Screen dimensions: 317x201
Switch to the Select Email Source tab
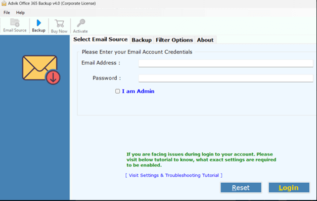pos(100,39)
